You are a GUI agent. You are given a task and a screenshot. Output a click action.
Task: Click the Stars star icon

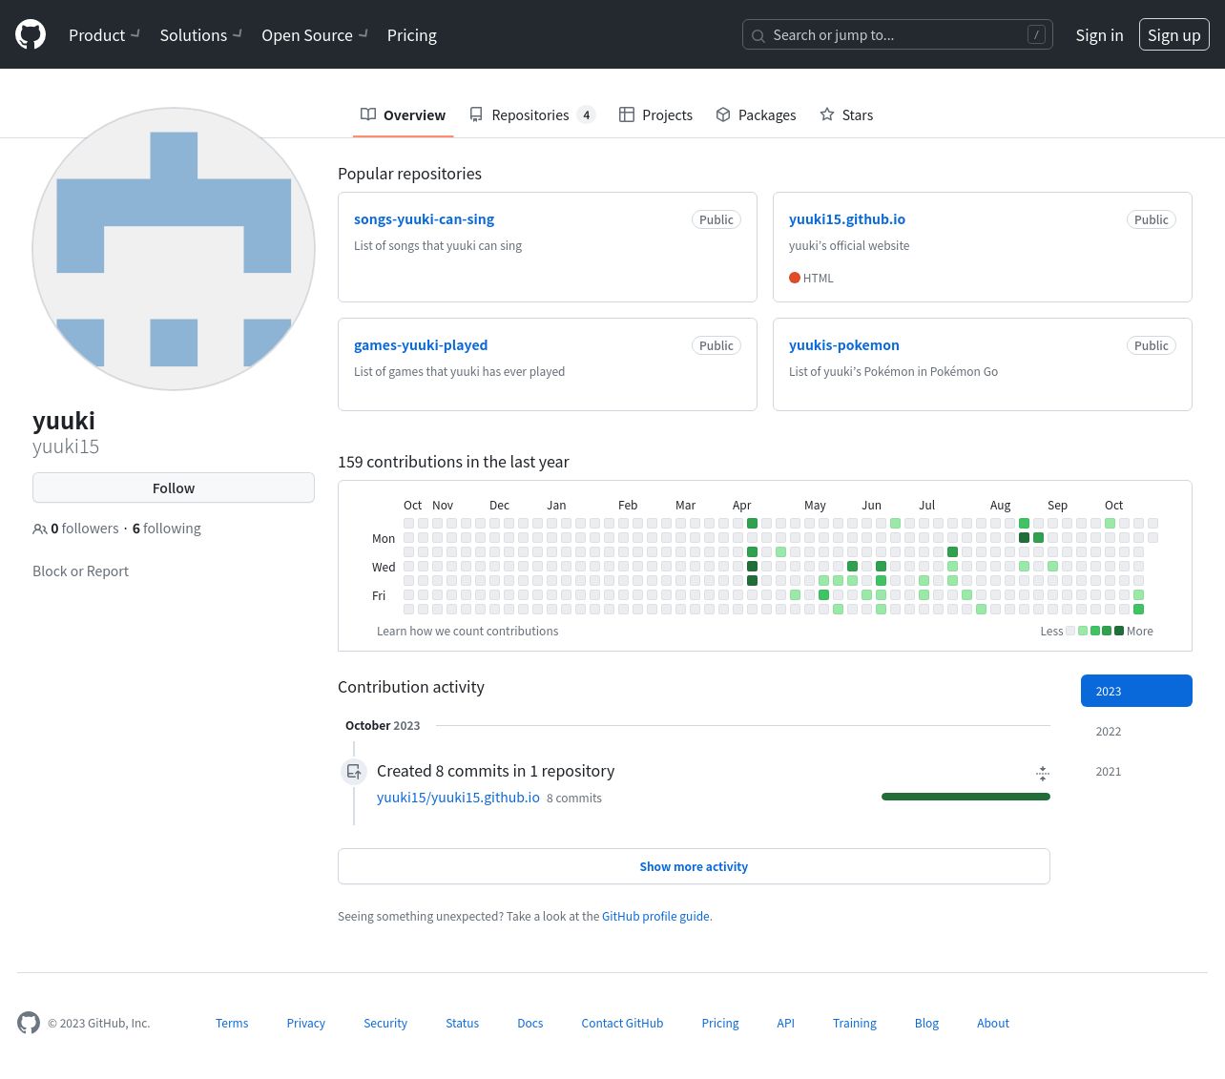click(827, 114)
